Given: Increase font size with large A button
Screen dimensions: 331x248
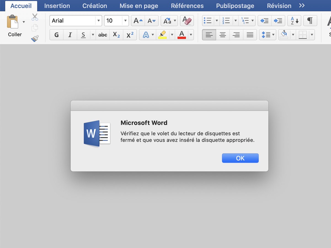Looking at the screenshot, I should click(x=138, y=21).
